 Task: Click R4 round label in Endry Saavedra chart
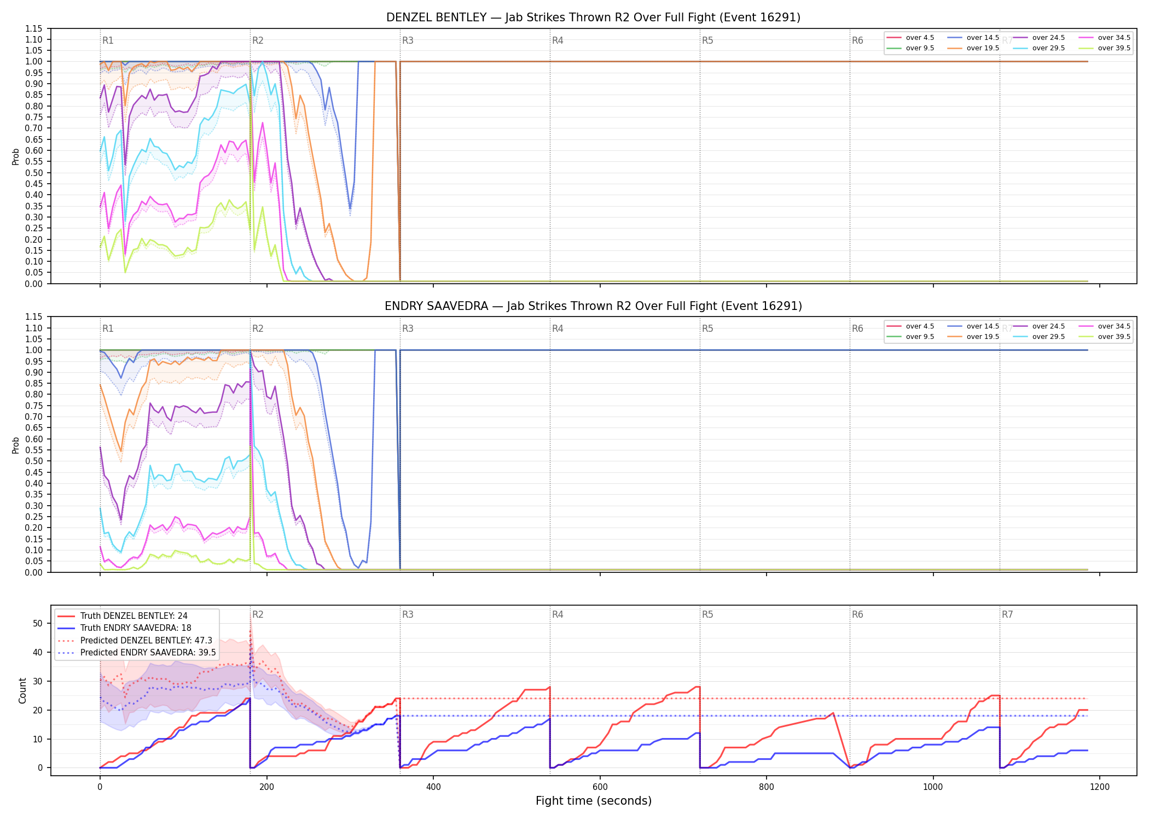pyautogui.click(x=558, y=329)
